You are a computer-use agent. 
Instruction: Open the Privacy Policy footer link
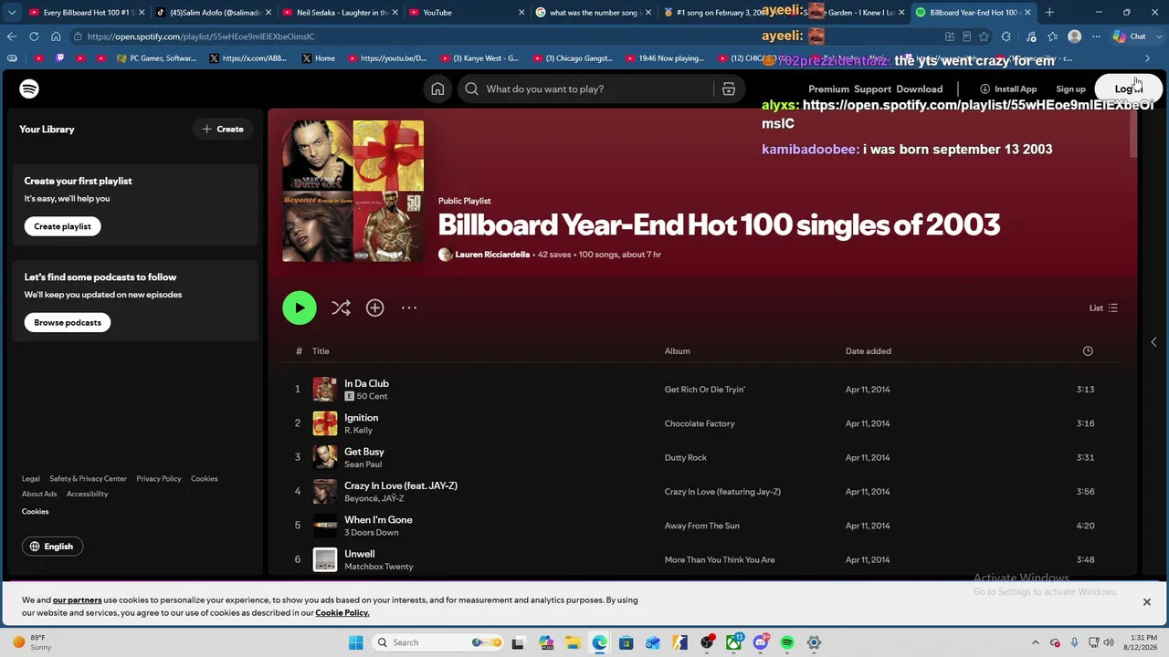point(159,479)
